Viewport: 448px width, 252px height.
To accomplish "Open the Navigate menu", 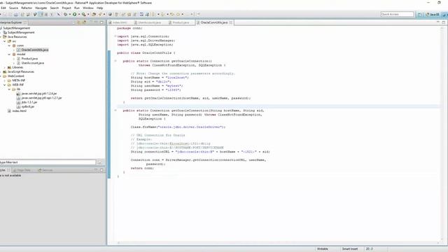I will click(x=41, y=8).
